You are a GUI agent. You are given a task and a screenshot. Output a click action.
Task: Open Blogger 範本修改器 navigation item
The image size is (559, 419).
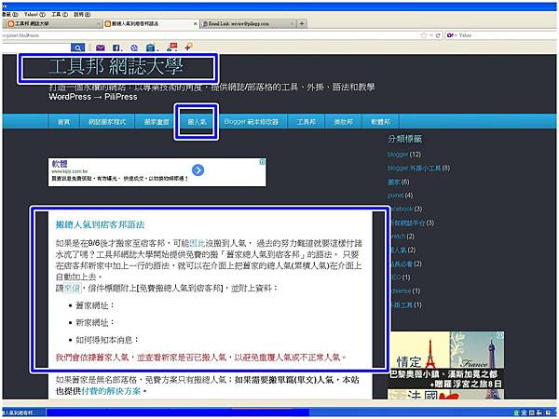point(251,122)
